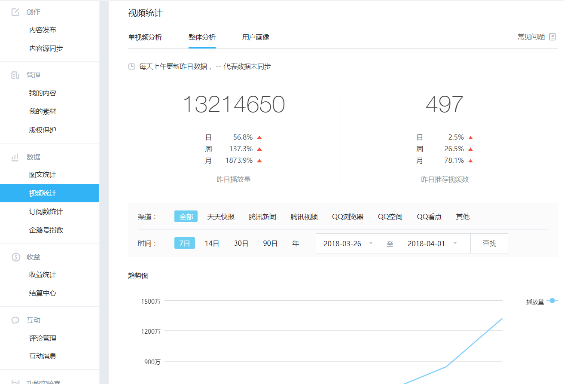
Task: Click the 创作 pencil icon in sidebar
Action: pos(15,12)
